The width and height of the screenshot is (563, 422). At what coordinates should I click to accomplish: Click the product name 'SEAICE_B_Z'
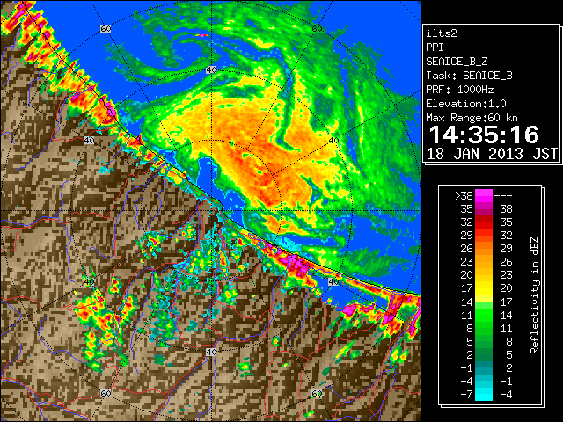pos(457,62)
